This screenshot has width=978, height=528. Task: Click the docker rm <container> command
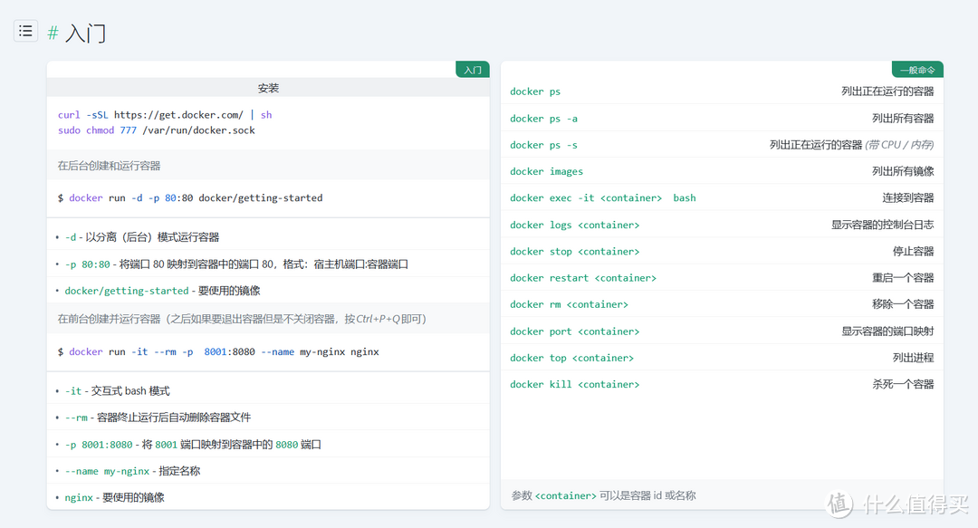click(569, 304)
